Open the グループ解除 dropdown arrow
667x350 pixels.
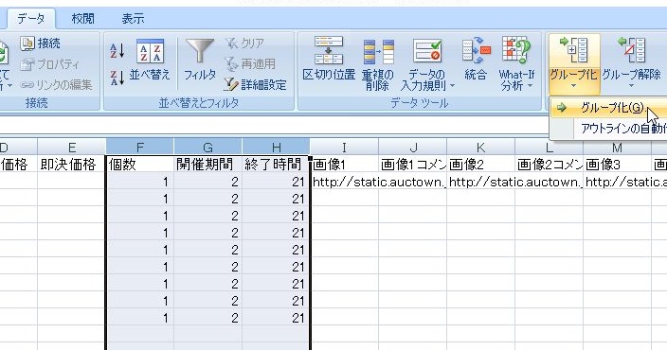[x=632, y=86]
